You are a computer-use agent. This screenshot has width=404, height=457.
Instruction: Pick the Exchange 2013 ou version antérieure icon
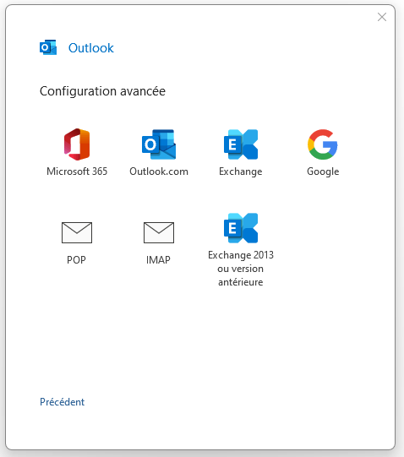coord(241,228)
